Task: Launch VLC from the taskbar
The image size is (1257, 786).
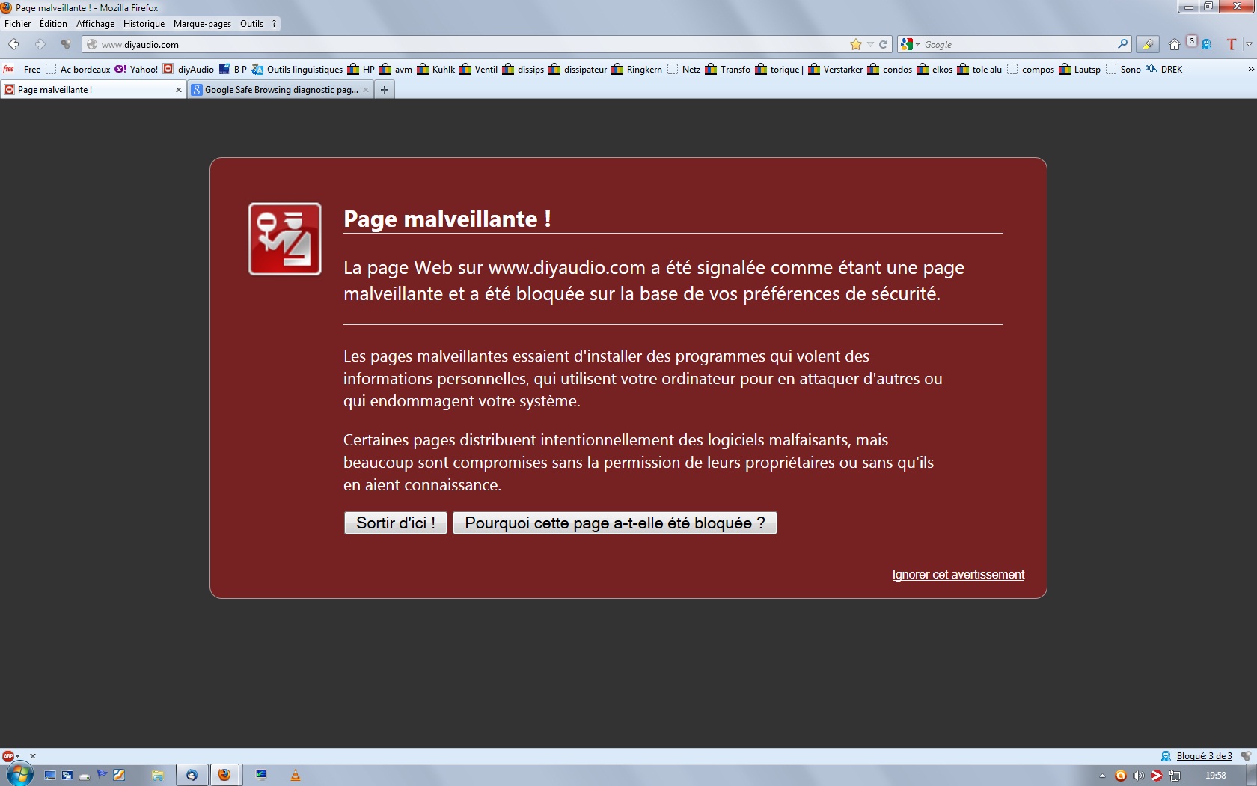Action: click(296, 775)
